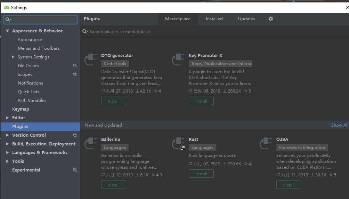Close the Settings dialog
The image size is (349, 199).
click(x=347, y=7)
